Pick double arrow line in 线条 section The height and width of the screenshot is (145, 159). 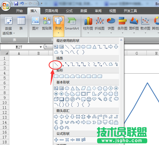(x=67, y=64)
